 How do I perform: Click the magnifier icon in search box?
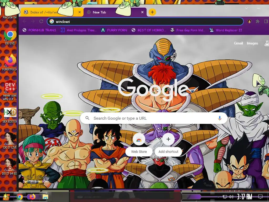click(x=87, y=118)
